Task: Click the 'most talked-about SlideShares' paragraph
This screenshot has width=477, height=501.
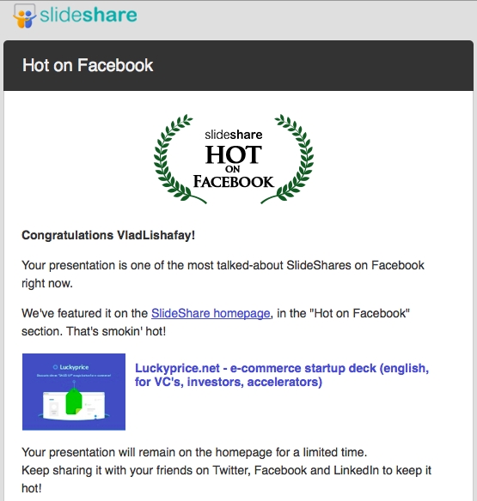Action: tap(223, 275)
